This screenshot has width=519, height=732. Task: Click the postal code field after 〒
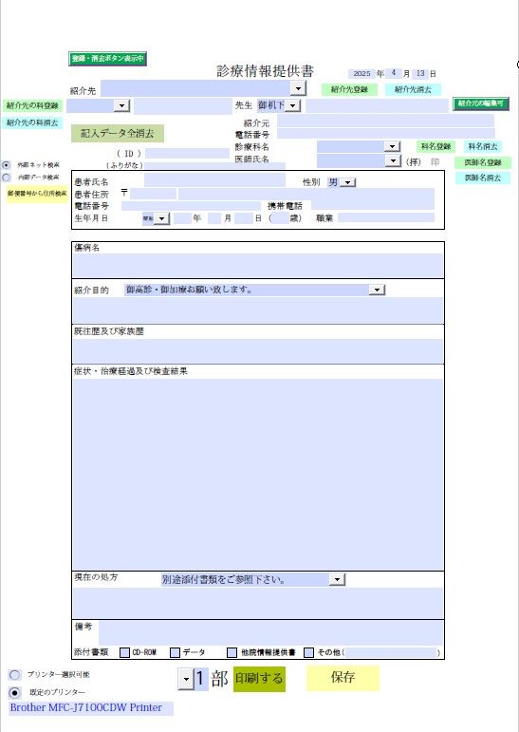click(x=153, y=194)
